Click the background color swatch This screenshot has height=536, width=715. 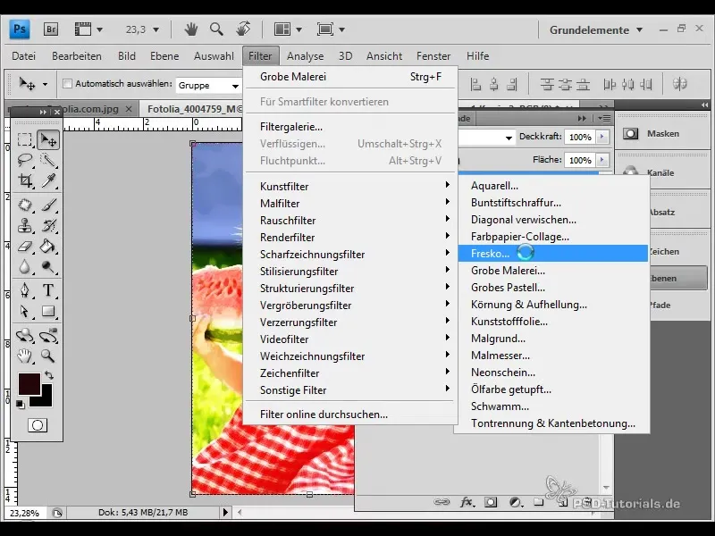(x=45, y=398)
